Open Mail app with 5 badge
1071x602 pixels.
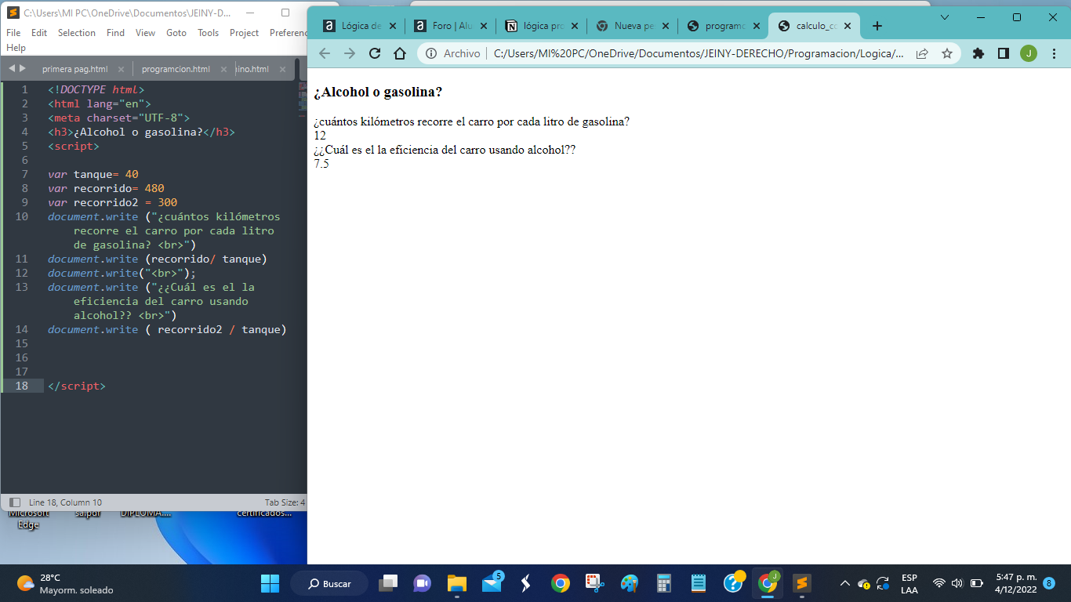coord(492,583)
